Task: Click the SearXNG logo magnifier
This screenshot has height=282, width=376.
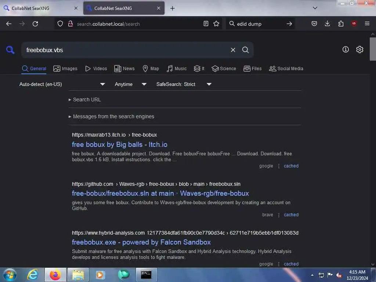Action: click(x=10, y=50)
